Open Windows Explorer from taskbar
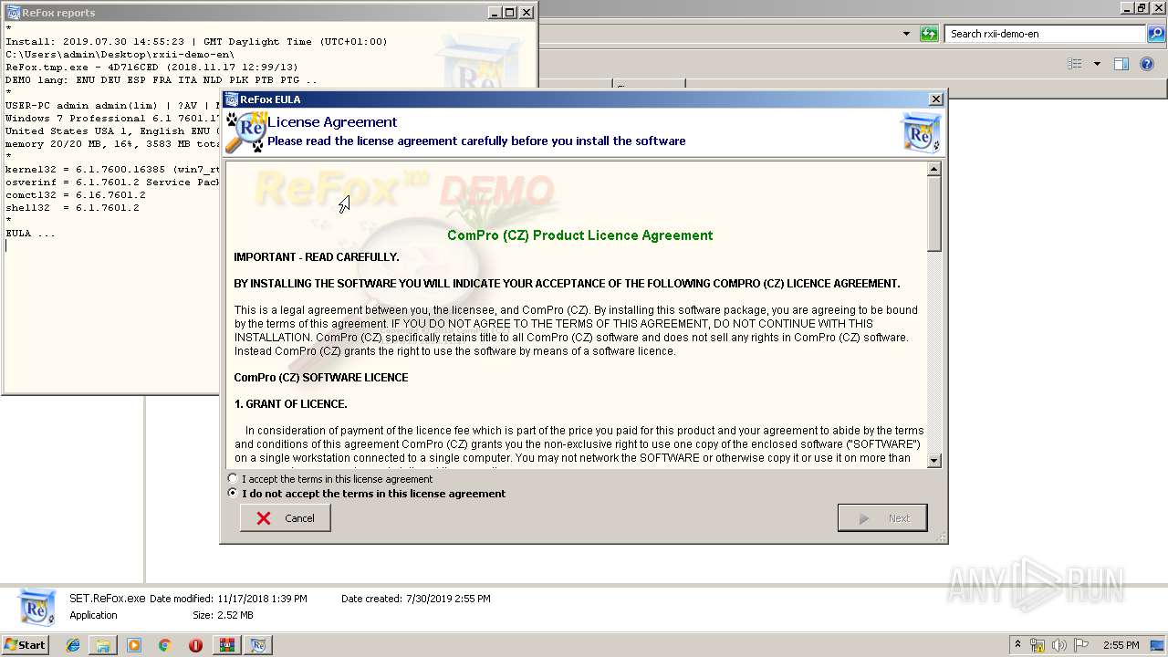This screenshot has width=1168, height=657. point(103,645)
